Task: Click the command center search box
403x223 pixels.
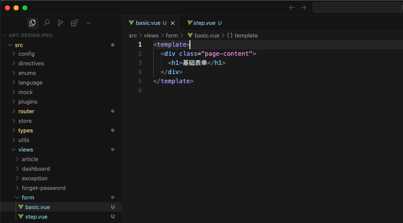Action: 358,8
